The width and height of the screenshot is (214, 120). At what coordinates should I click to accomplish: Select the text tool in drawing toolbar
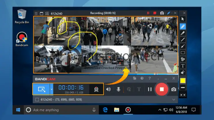click(183, 66)
